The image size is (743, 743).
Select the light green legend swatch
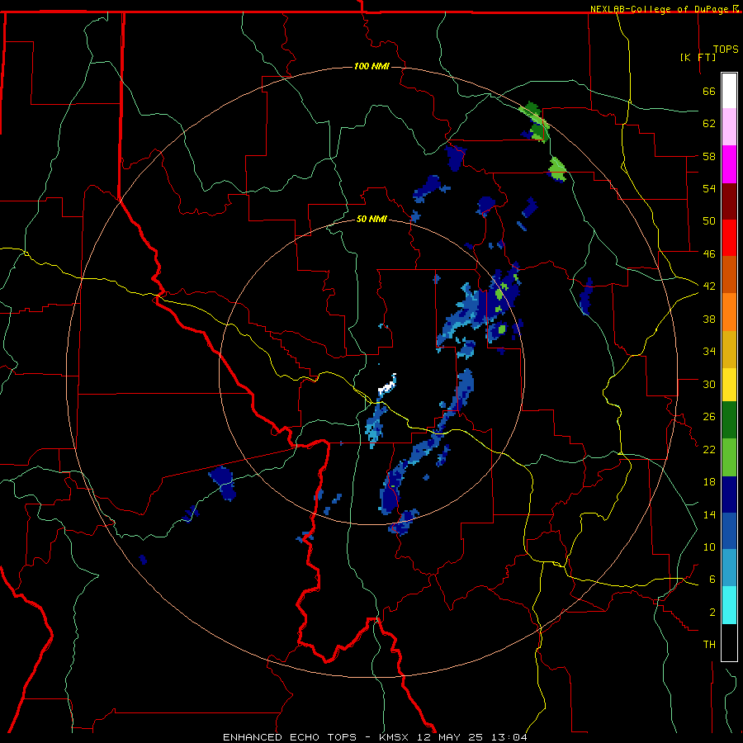point(729,457)
